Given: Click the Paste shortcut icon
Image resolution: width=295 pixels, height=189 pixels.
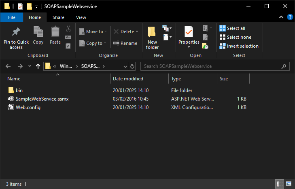Looking at the screenshot, I should pos(68,46).
